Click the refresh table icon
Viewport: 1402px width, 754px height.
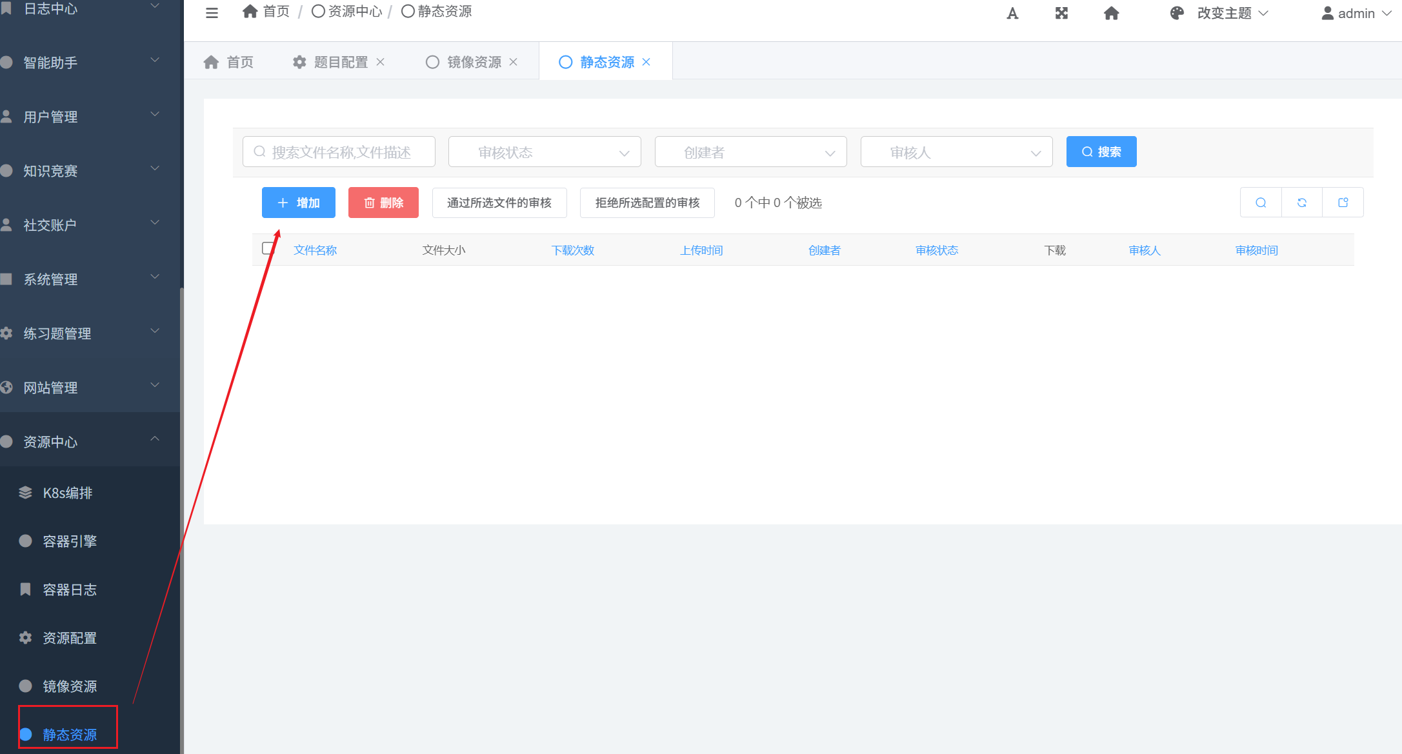tap(1302, 203)
